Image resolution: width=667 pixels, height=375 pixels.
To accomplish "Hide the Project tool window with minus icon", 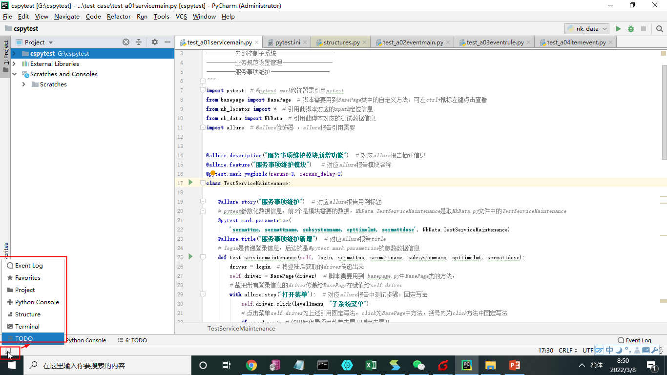I will [167, 42].
